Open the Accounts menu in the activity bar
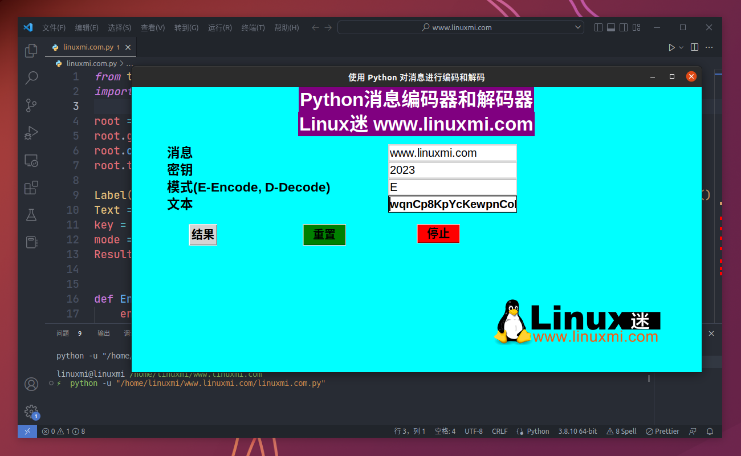The image size is (741, 456). (x=31, y=384)
